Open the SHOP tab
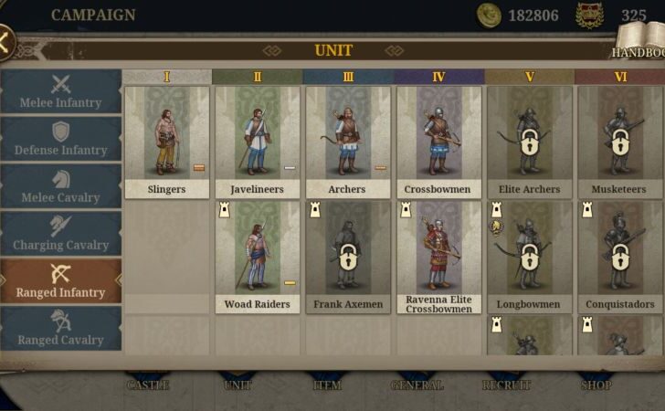The width and height of the screenshot is (665, 411). coord(596,385)
